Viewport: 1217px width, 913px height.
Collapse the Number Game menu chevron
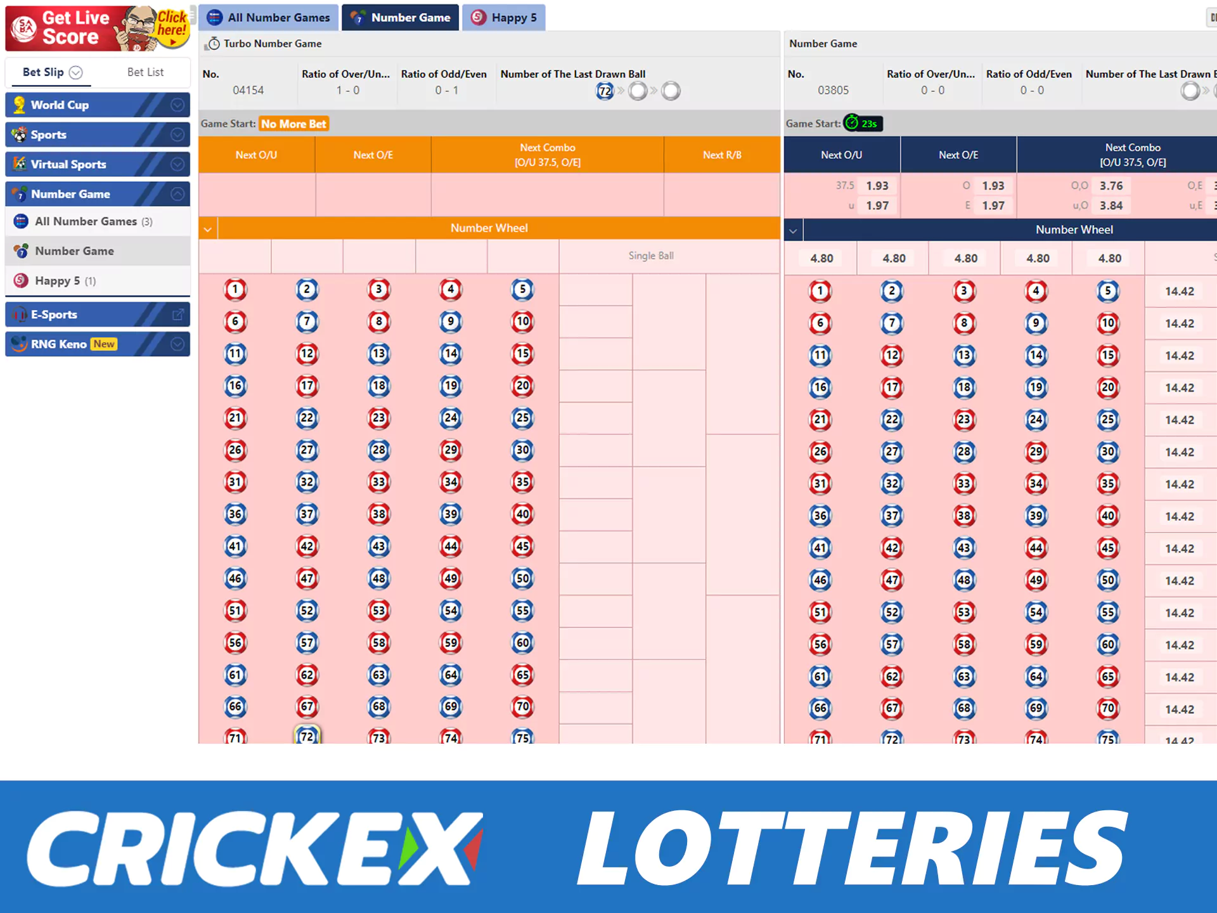click(177, 194)
